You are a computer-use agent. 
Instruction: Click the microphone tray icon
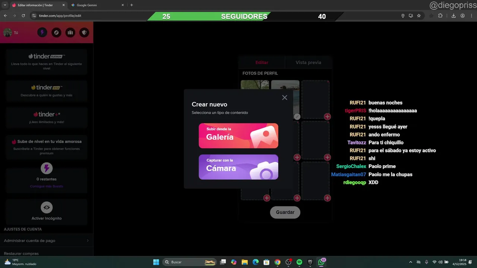tap(426, 262)
